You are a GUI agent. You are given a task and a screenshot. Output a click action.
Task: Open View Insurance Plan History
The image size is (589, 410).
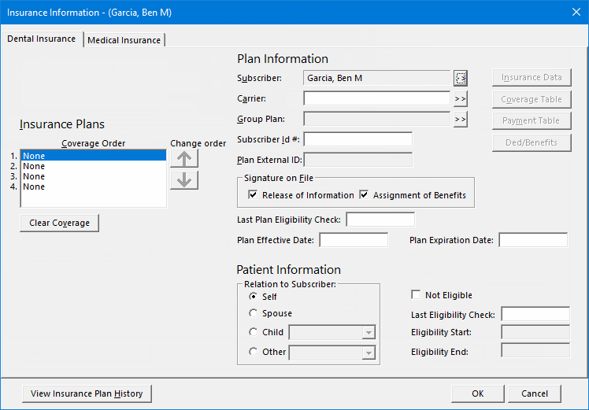click(87, 393)
